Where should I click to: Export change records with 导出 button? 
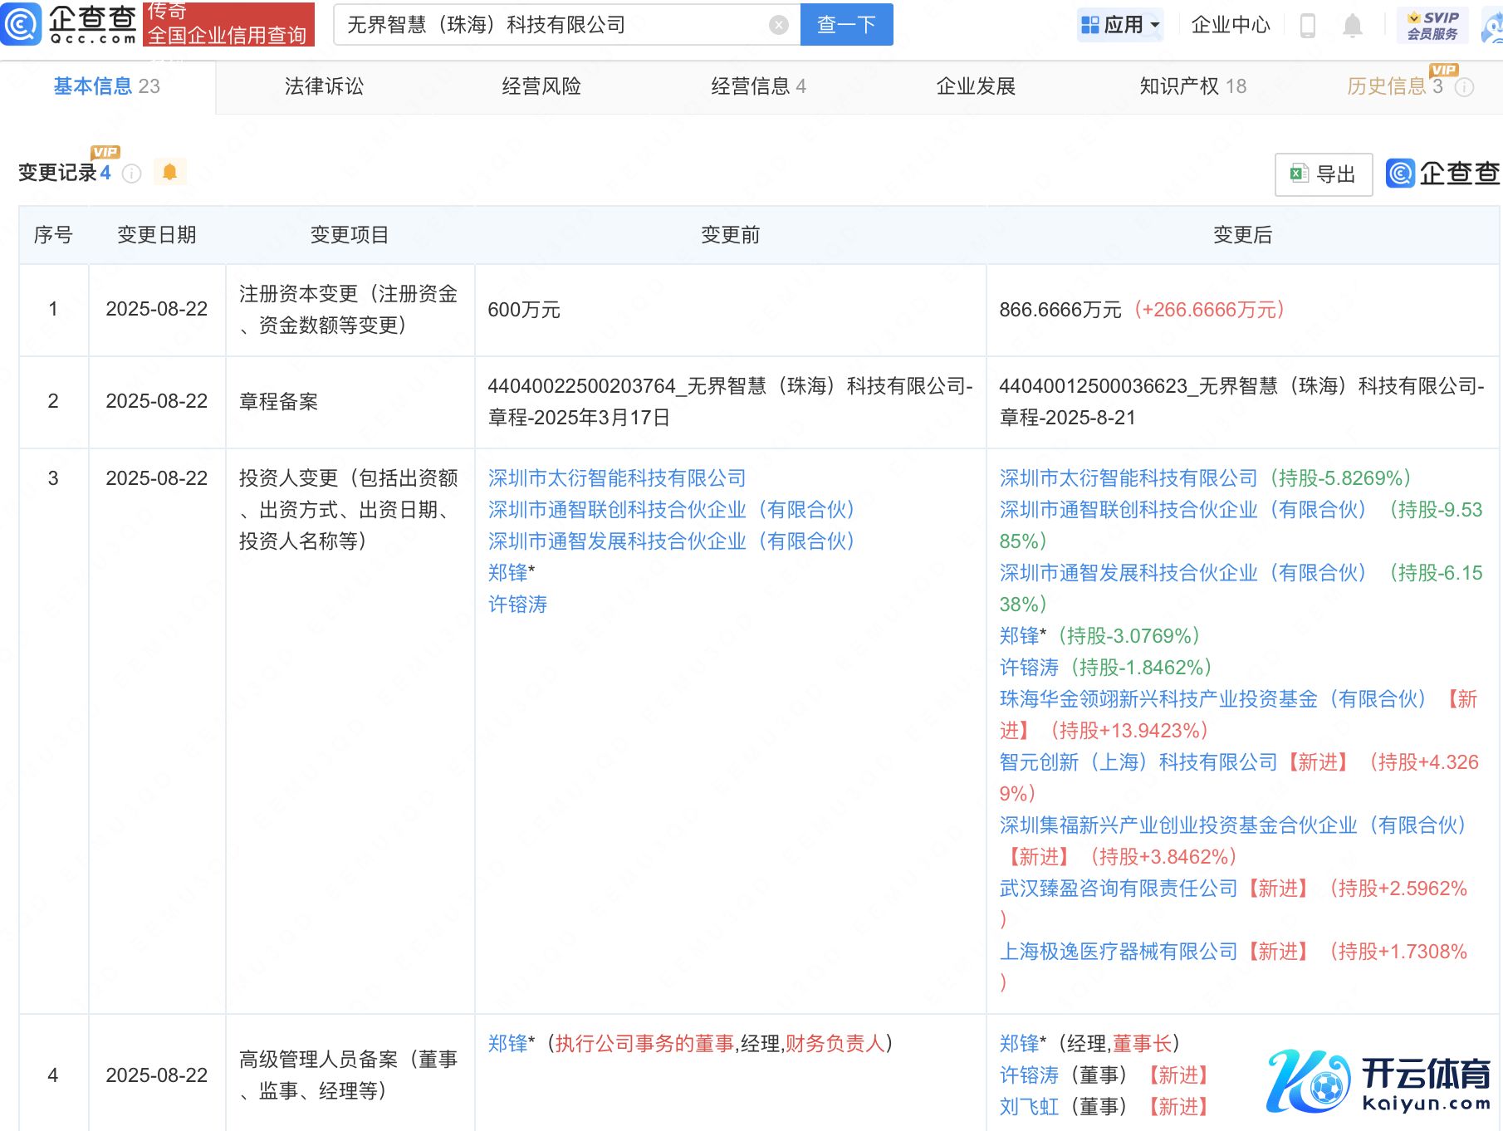click(1323, 174)
